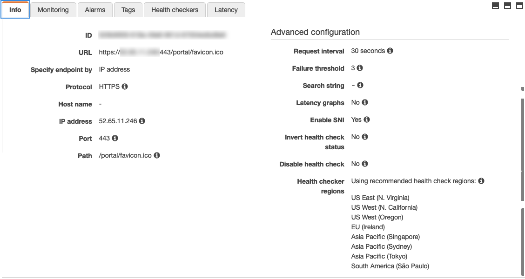This screenshot has width=525, height=279.
Task: Click info icon beside recommended health check regions
Action: pos(481,181)
